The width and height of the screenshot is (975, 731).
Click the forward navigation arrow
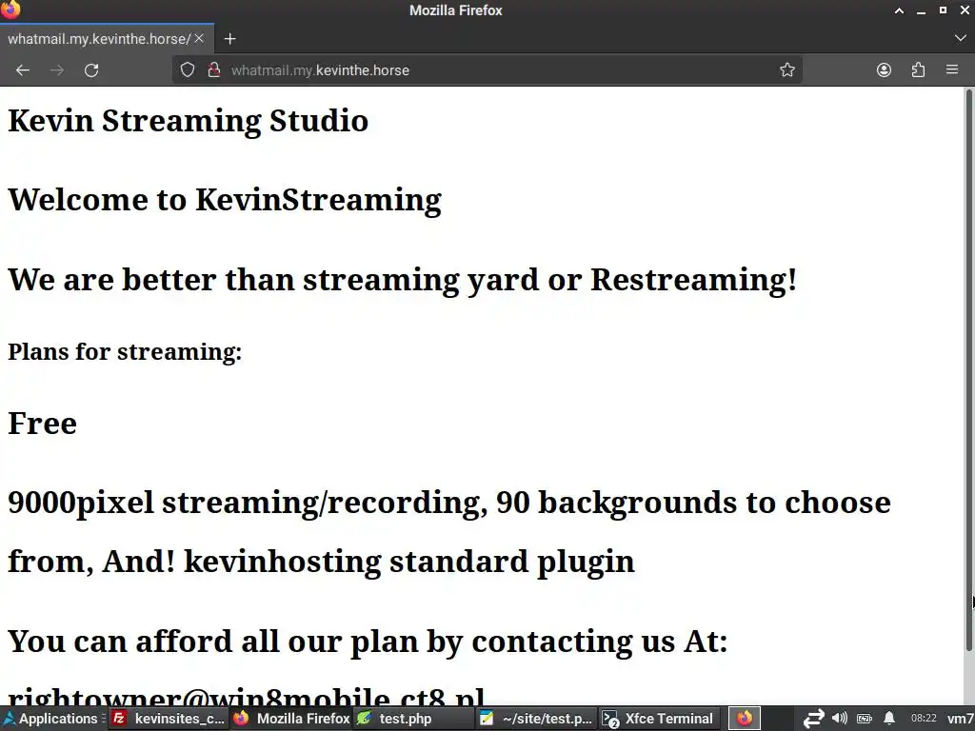56,70
